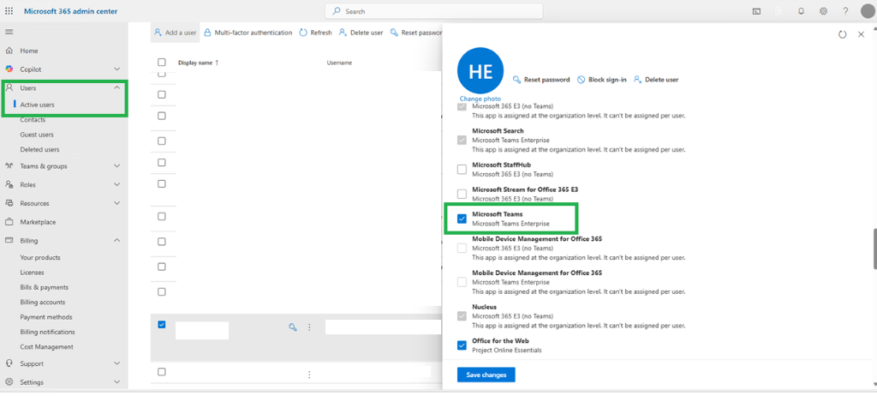Uncheck Office for the Web checkbox
The width and height of the screenshot is (877, 396).
click(x=462, y=345)
